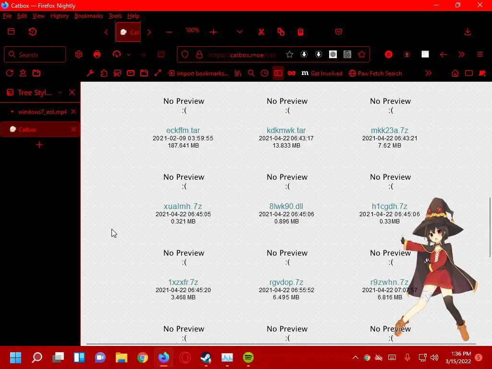Viewport: 492px width, 369px height.
Task: Open the rgvdop.7z file link
Action: (286, 282)
